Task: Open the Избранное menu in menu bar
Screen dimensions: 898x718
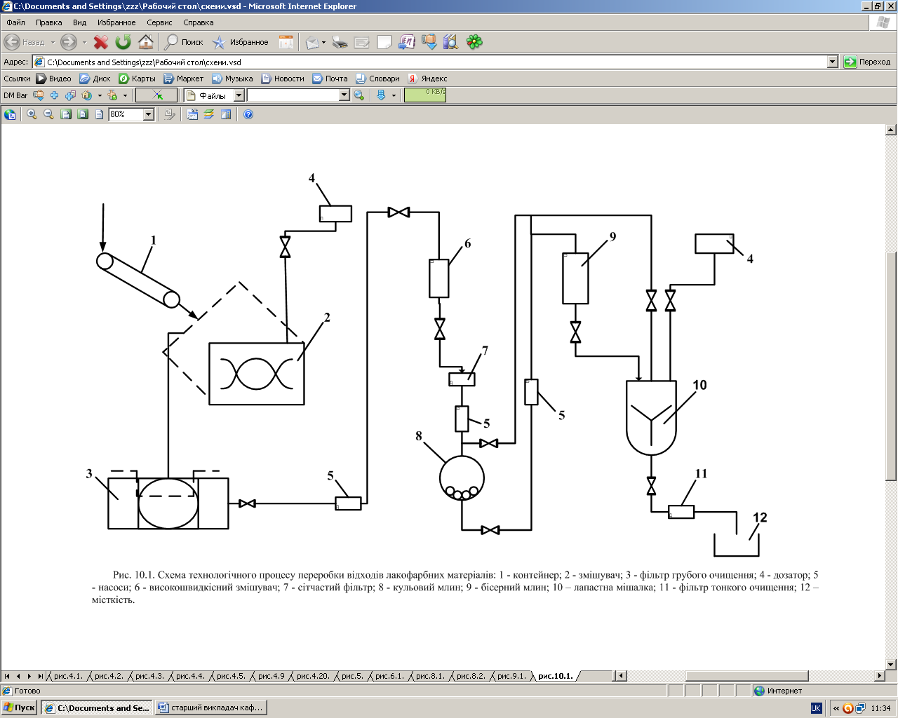Action: click(x=116, y=22)
